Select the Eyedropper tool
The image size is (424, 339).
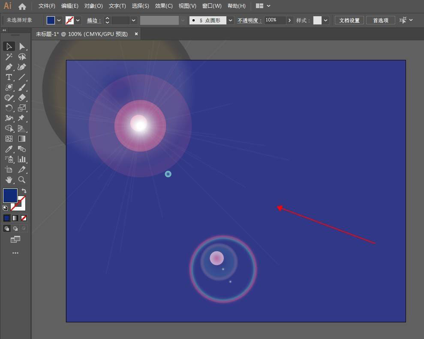(9, 149)
